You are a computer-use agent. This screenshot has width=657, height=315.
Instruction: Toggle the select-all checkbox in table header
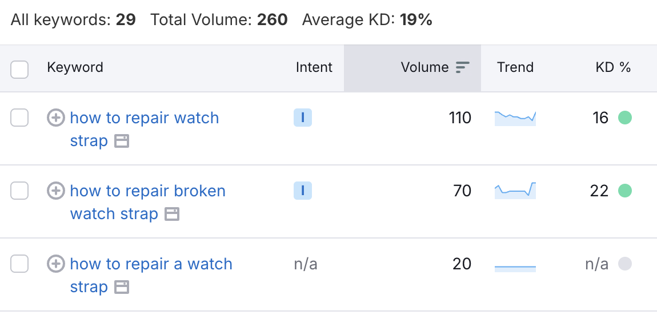tap(20, 70)
